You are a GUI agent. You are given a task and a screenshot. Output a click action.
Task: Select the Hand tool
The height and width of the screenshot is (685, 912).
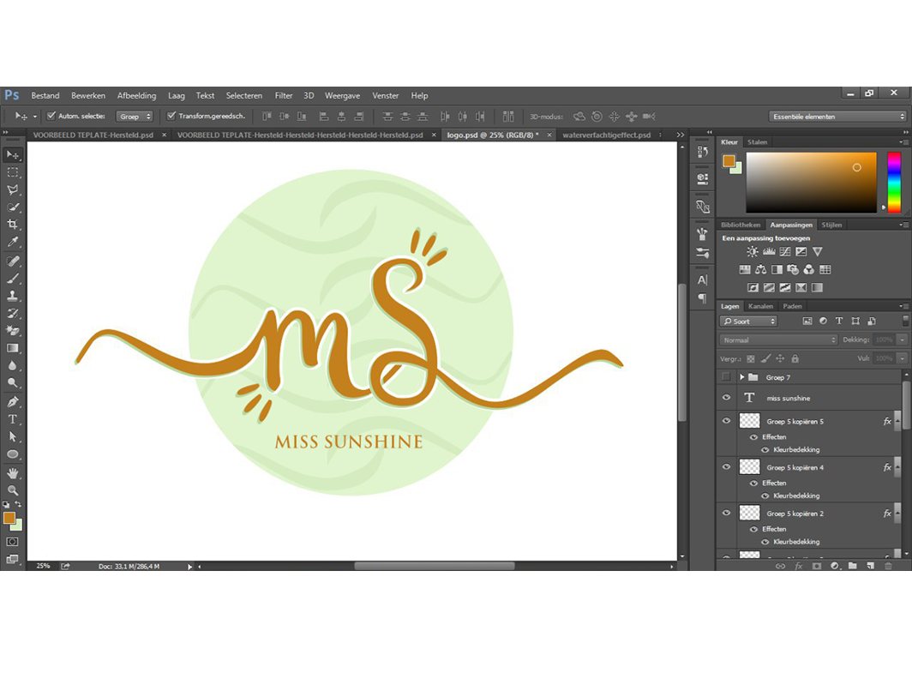13,473
